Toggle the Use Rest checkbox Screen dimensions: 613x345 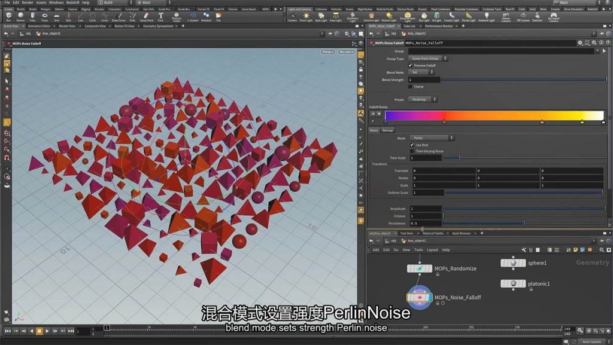click(412, 145)
